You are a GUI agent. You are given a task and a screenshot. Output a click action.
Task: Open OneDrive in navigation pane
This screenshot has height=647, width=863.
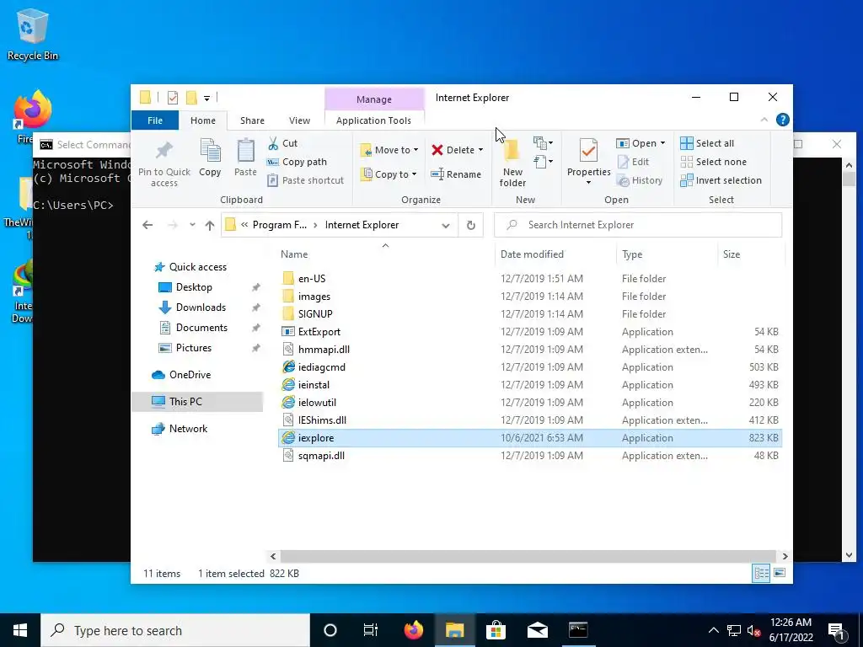(190, 375)
